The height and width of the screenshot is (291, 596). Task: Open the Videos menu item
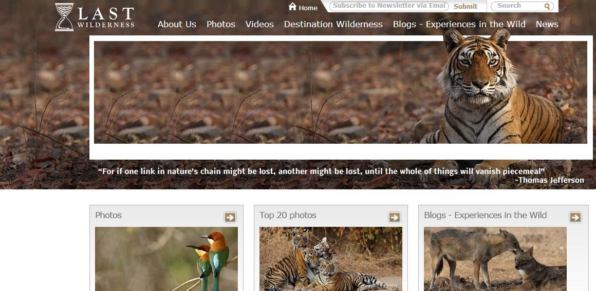259,24
